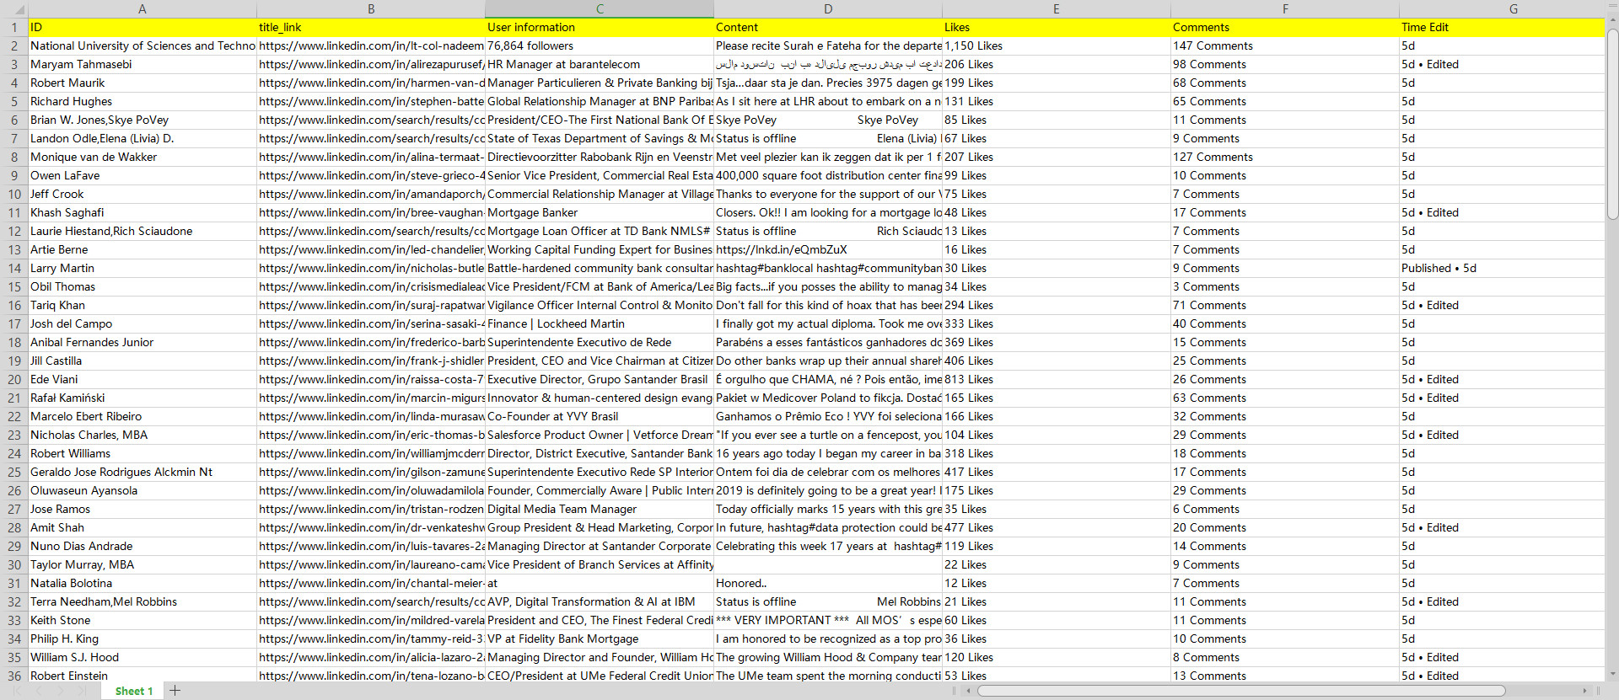1619x700 pixels.
Task: Select the 'Rafał Kamiński' cell
Action: click(x=143, y=398)
